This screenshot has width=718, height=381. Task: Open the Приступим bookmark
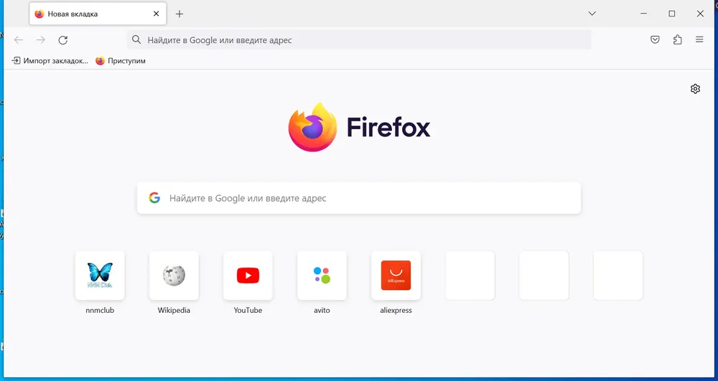tap(121, 60)
